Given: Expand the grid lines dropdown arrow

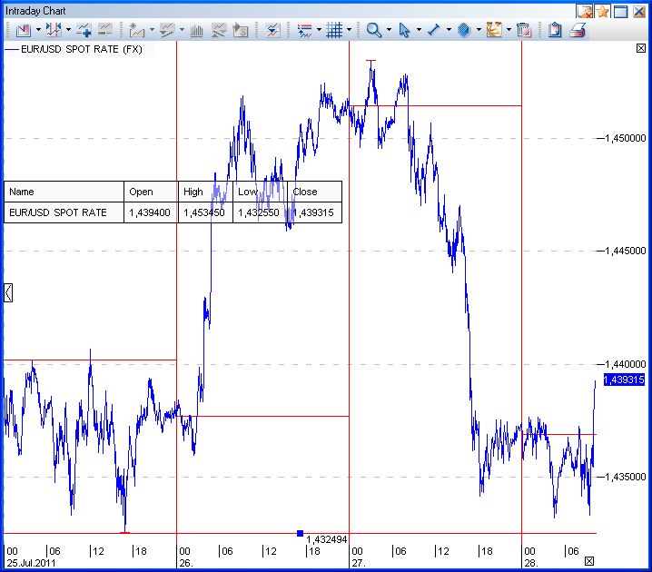Looking at the screenshot, I should coord(349,30).
